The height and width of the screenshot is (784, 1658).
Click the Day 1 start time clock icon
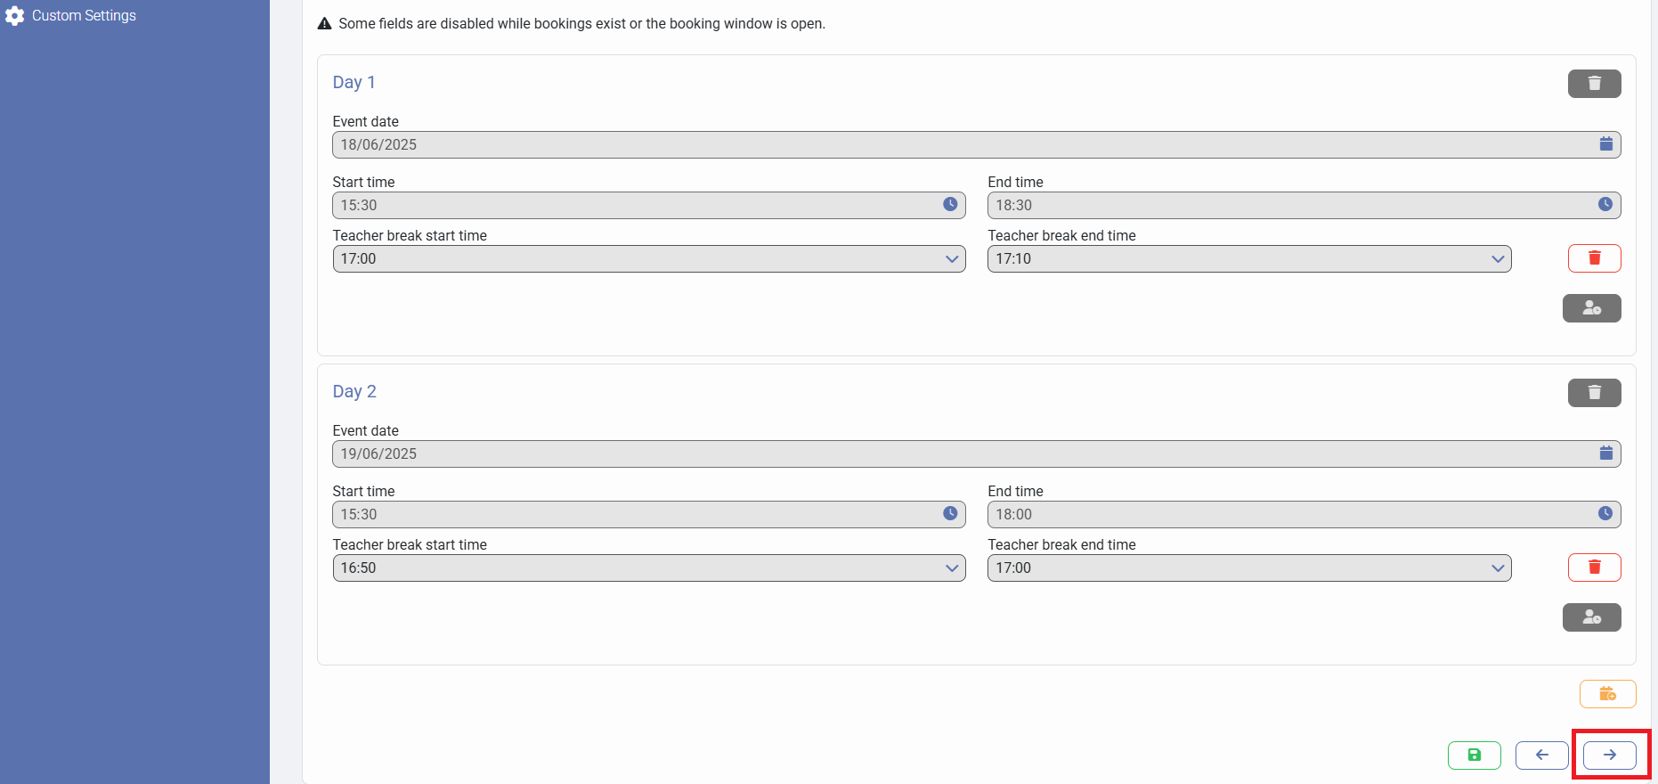(950, 205)
